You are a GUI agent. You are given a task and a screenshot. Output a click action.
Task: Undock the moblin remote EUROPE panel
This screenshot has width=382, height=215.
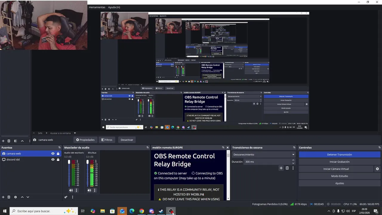pos(223,148)
